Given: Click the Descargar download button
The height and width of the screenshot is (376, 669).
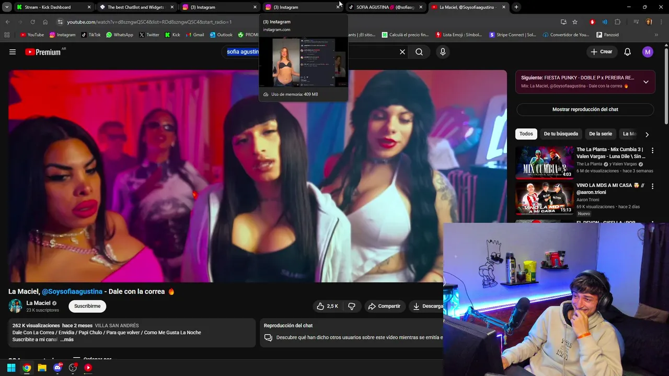Looking at the screenshot, I should 428,306.
